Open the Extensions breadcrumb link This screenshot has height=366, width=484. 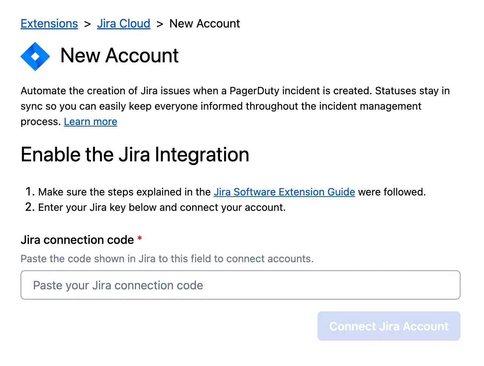tap(49, 23)
